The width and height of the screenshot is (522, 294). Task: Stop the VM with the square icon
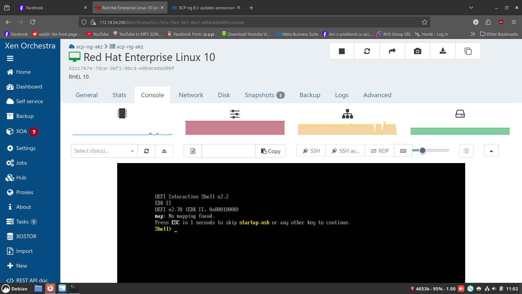pos(341,51)
